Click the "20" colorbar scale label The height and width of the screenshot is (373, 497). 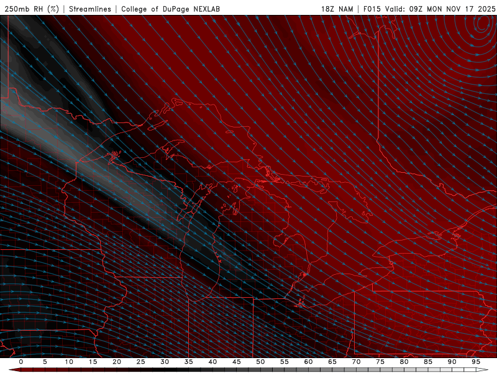point(117,362)
